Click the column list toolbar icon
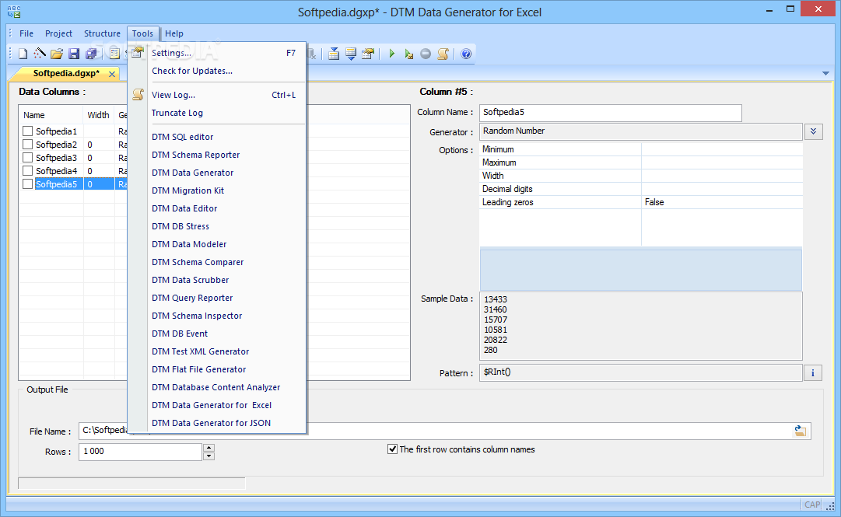 [x=114, y=54]
